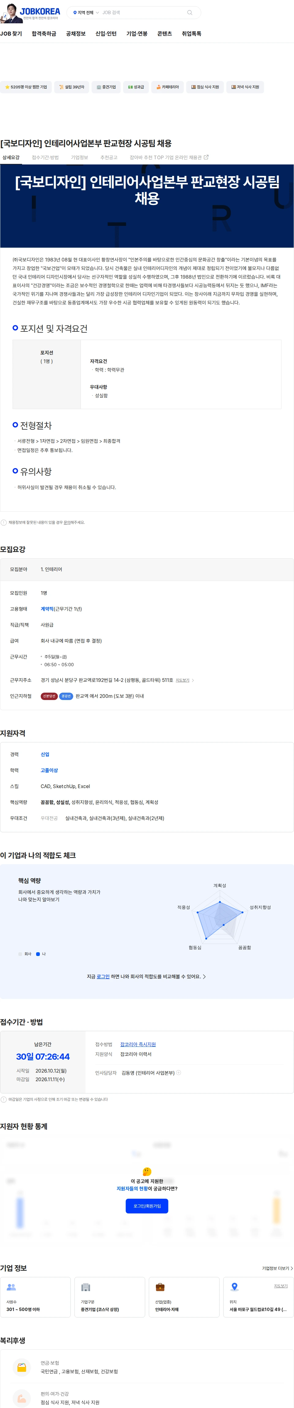
Task: Click the 중견기업 tag chip
Action: tap(106, 87)
